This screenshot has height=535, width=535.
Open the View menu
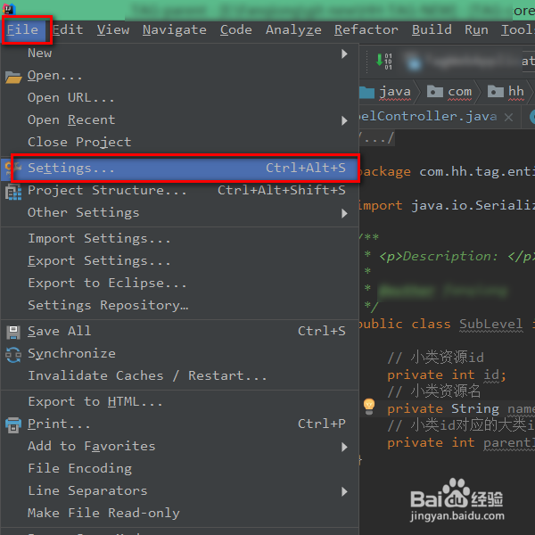coord(113,30)
